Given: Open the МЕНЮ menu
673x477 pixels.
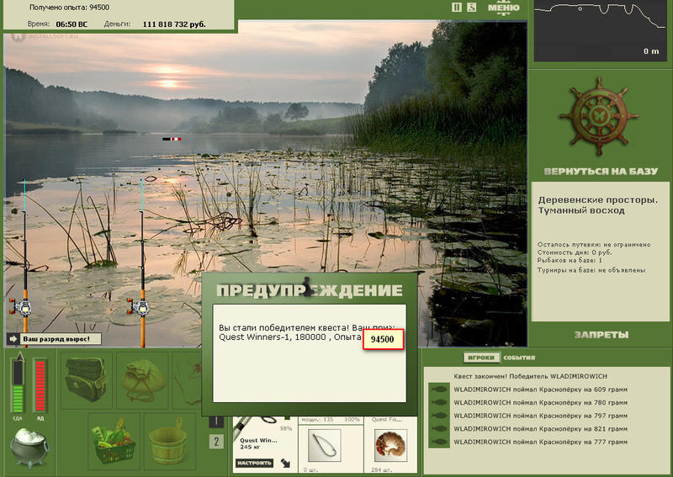Looking at the screenshot, I should [503, 8].
